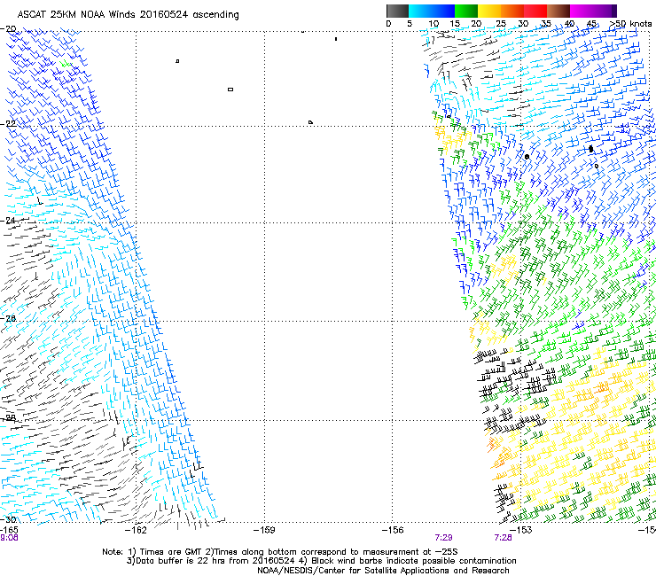Image resolution: width=656 pixels, height=576 pixels.
Task: Click the brown 35-40 knots color segment
Action: [558, 11]
